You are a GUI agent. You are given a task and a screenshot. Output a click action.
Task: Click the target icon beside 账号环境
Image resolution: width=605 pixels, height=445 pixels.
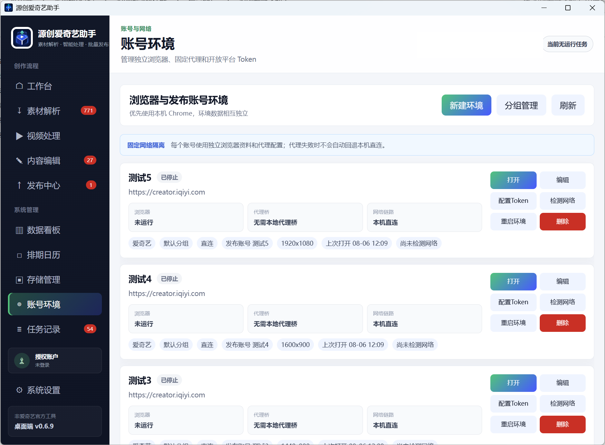19,304
